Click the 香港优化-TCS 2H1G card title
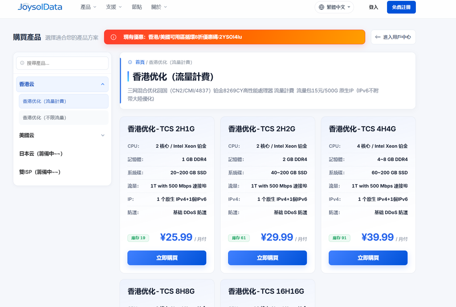 point(161,129)
